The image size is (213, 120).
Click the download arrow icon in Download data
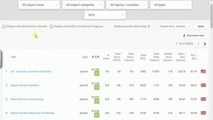(x=184, y=36)
